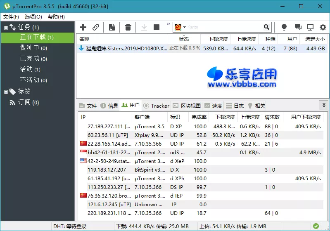Viewport: 330px width, 231px height.
Task: Open the 选项(O) menu
Action: [33, 17]
